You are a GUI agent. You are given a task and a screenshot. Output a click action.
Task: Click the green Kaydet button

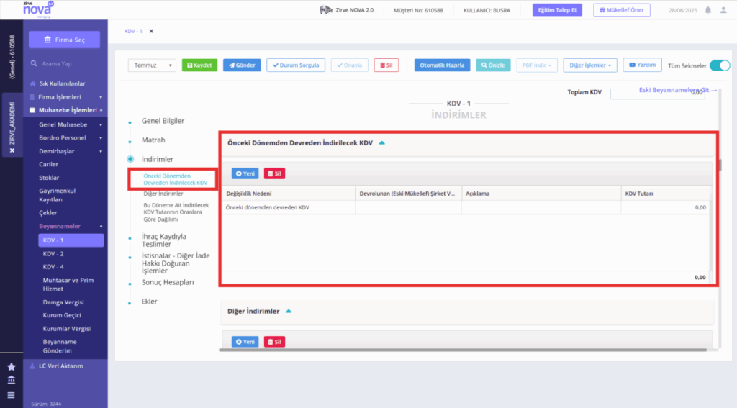coord(199,65)
